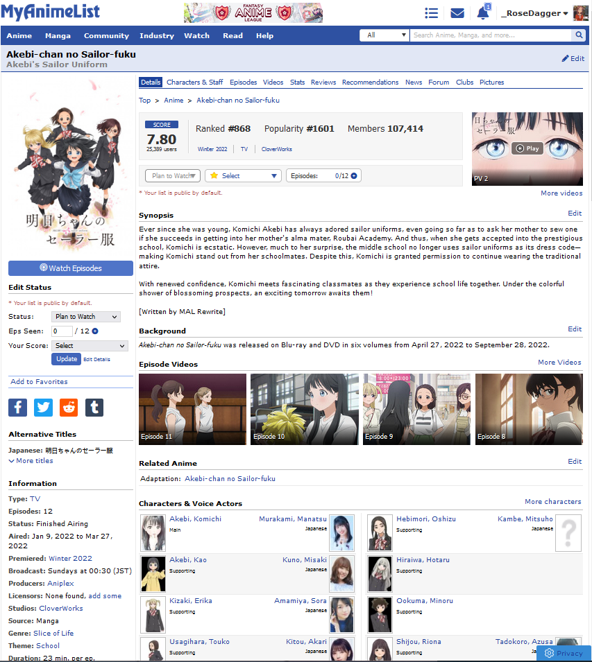Click Add to Favorites link
Screen dimensions: 592x662
[x=39, y=382]
